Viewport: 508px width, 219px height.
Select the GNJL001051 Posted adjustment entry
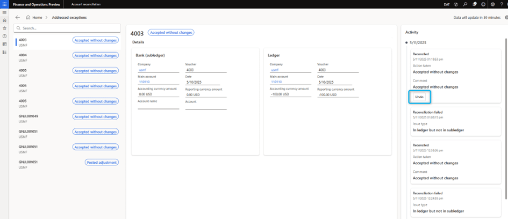(x=43, y=164)
